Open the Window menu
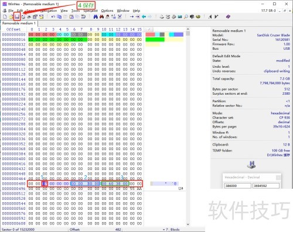 click(x=123, y=11)
